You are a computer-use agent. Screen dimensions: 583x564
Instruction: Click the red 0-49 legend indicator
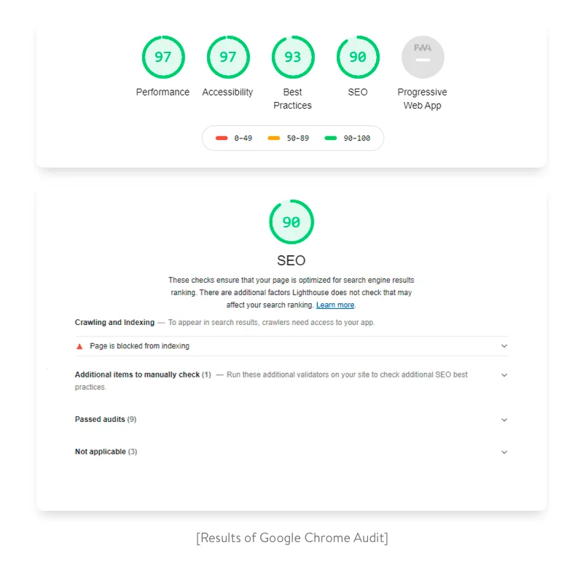click(222, 138)
